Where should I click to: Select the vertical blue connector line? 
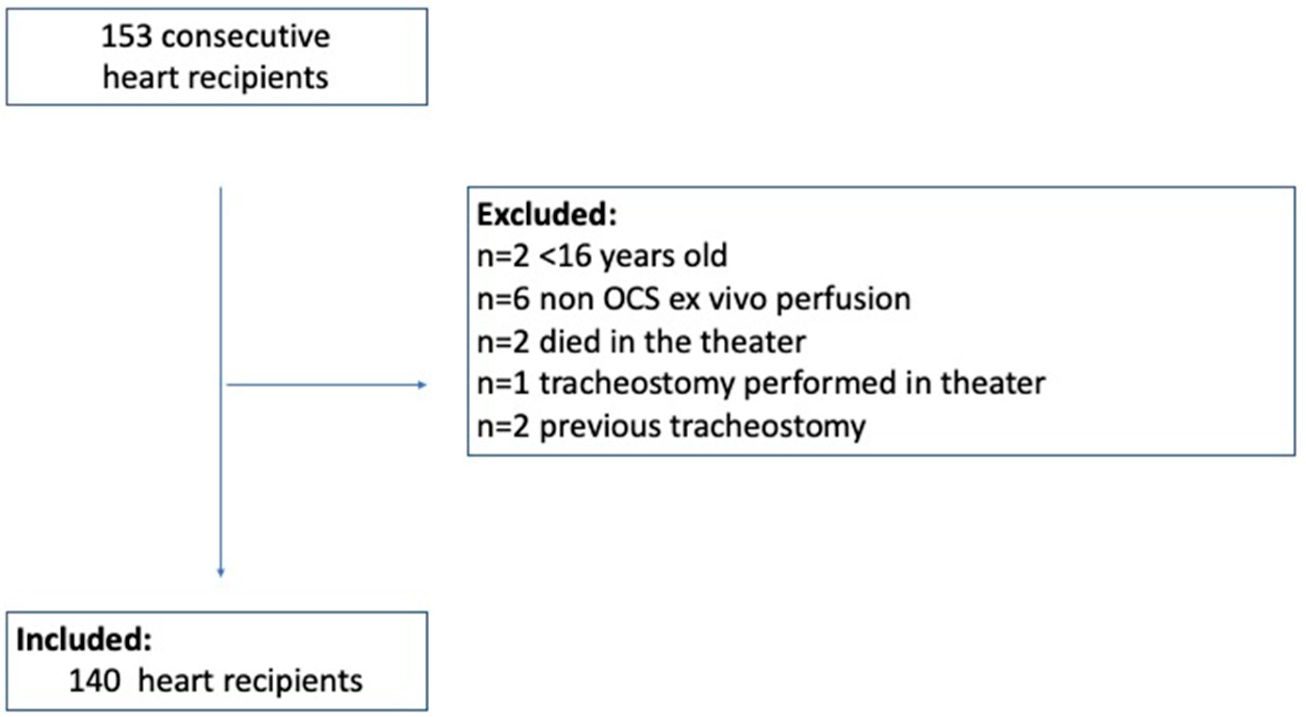220,304
